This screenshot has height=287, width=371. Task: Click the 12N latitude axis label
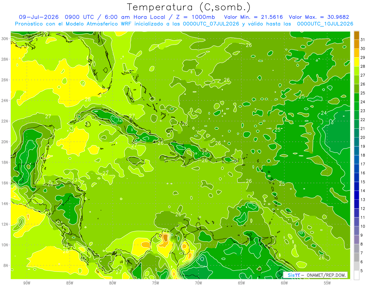point(5,224)
